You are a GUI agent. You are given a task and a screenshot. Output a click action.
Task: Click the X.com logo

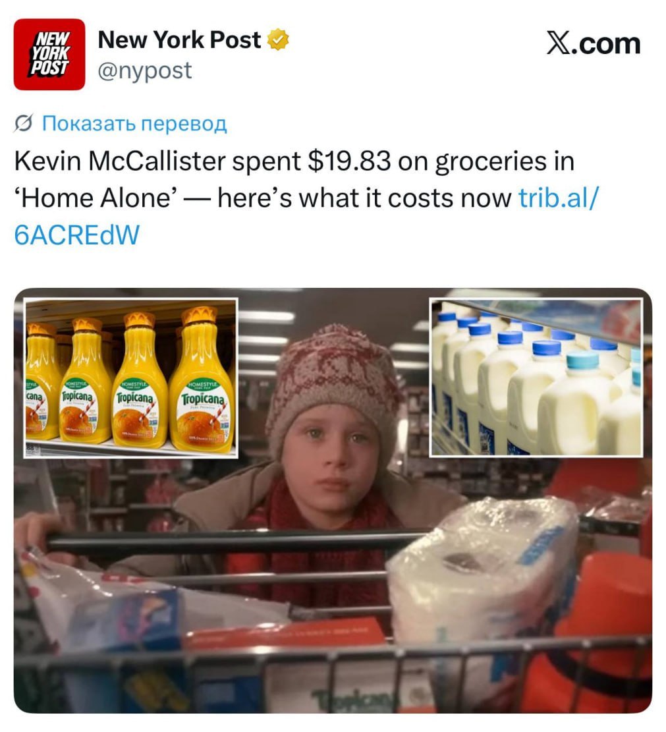point(594,44)
